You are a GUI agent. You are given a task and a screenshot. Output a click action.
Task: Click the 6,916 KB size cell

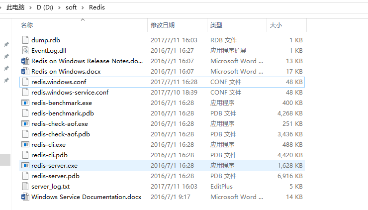pyautogui.click(x=290, y=176)
